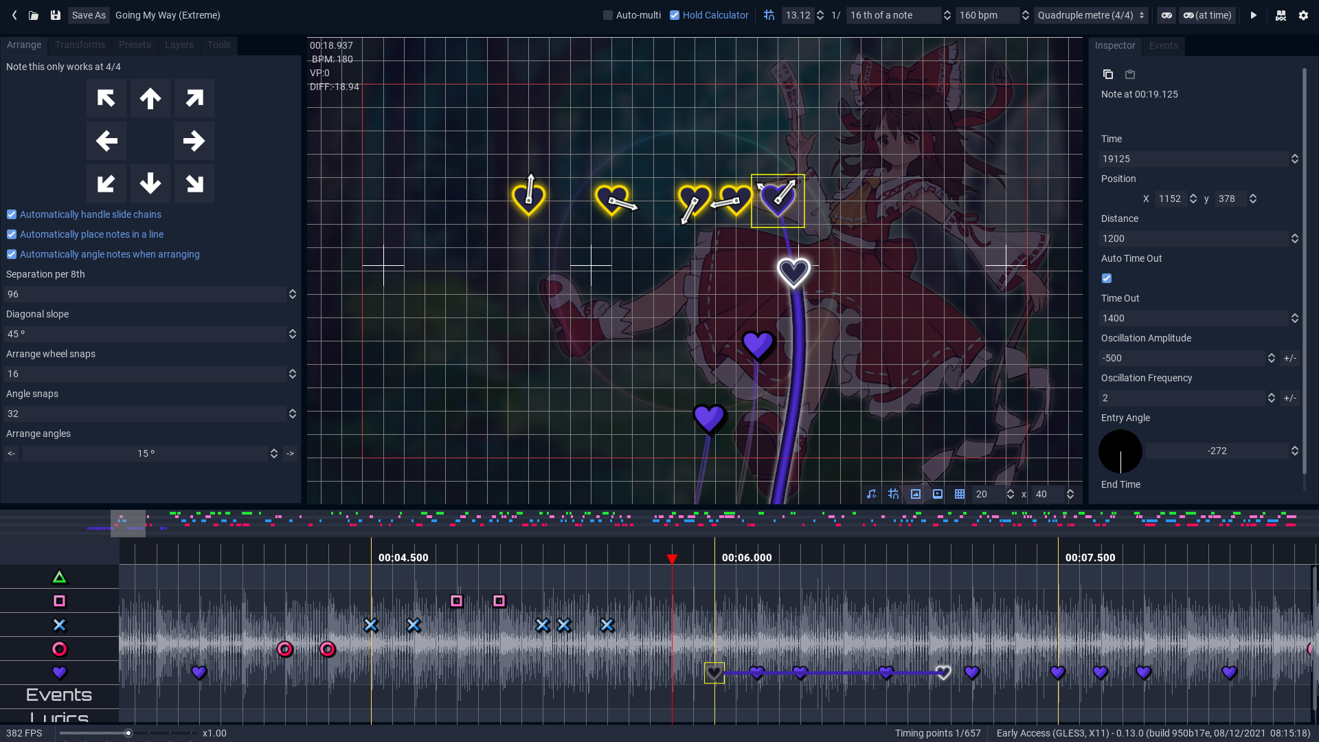The height and width of the screenshot is (742, 1319).
Task: Save chart with floppy disk icon
Action: pyautogui.click(x=56, y=15)
